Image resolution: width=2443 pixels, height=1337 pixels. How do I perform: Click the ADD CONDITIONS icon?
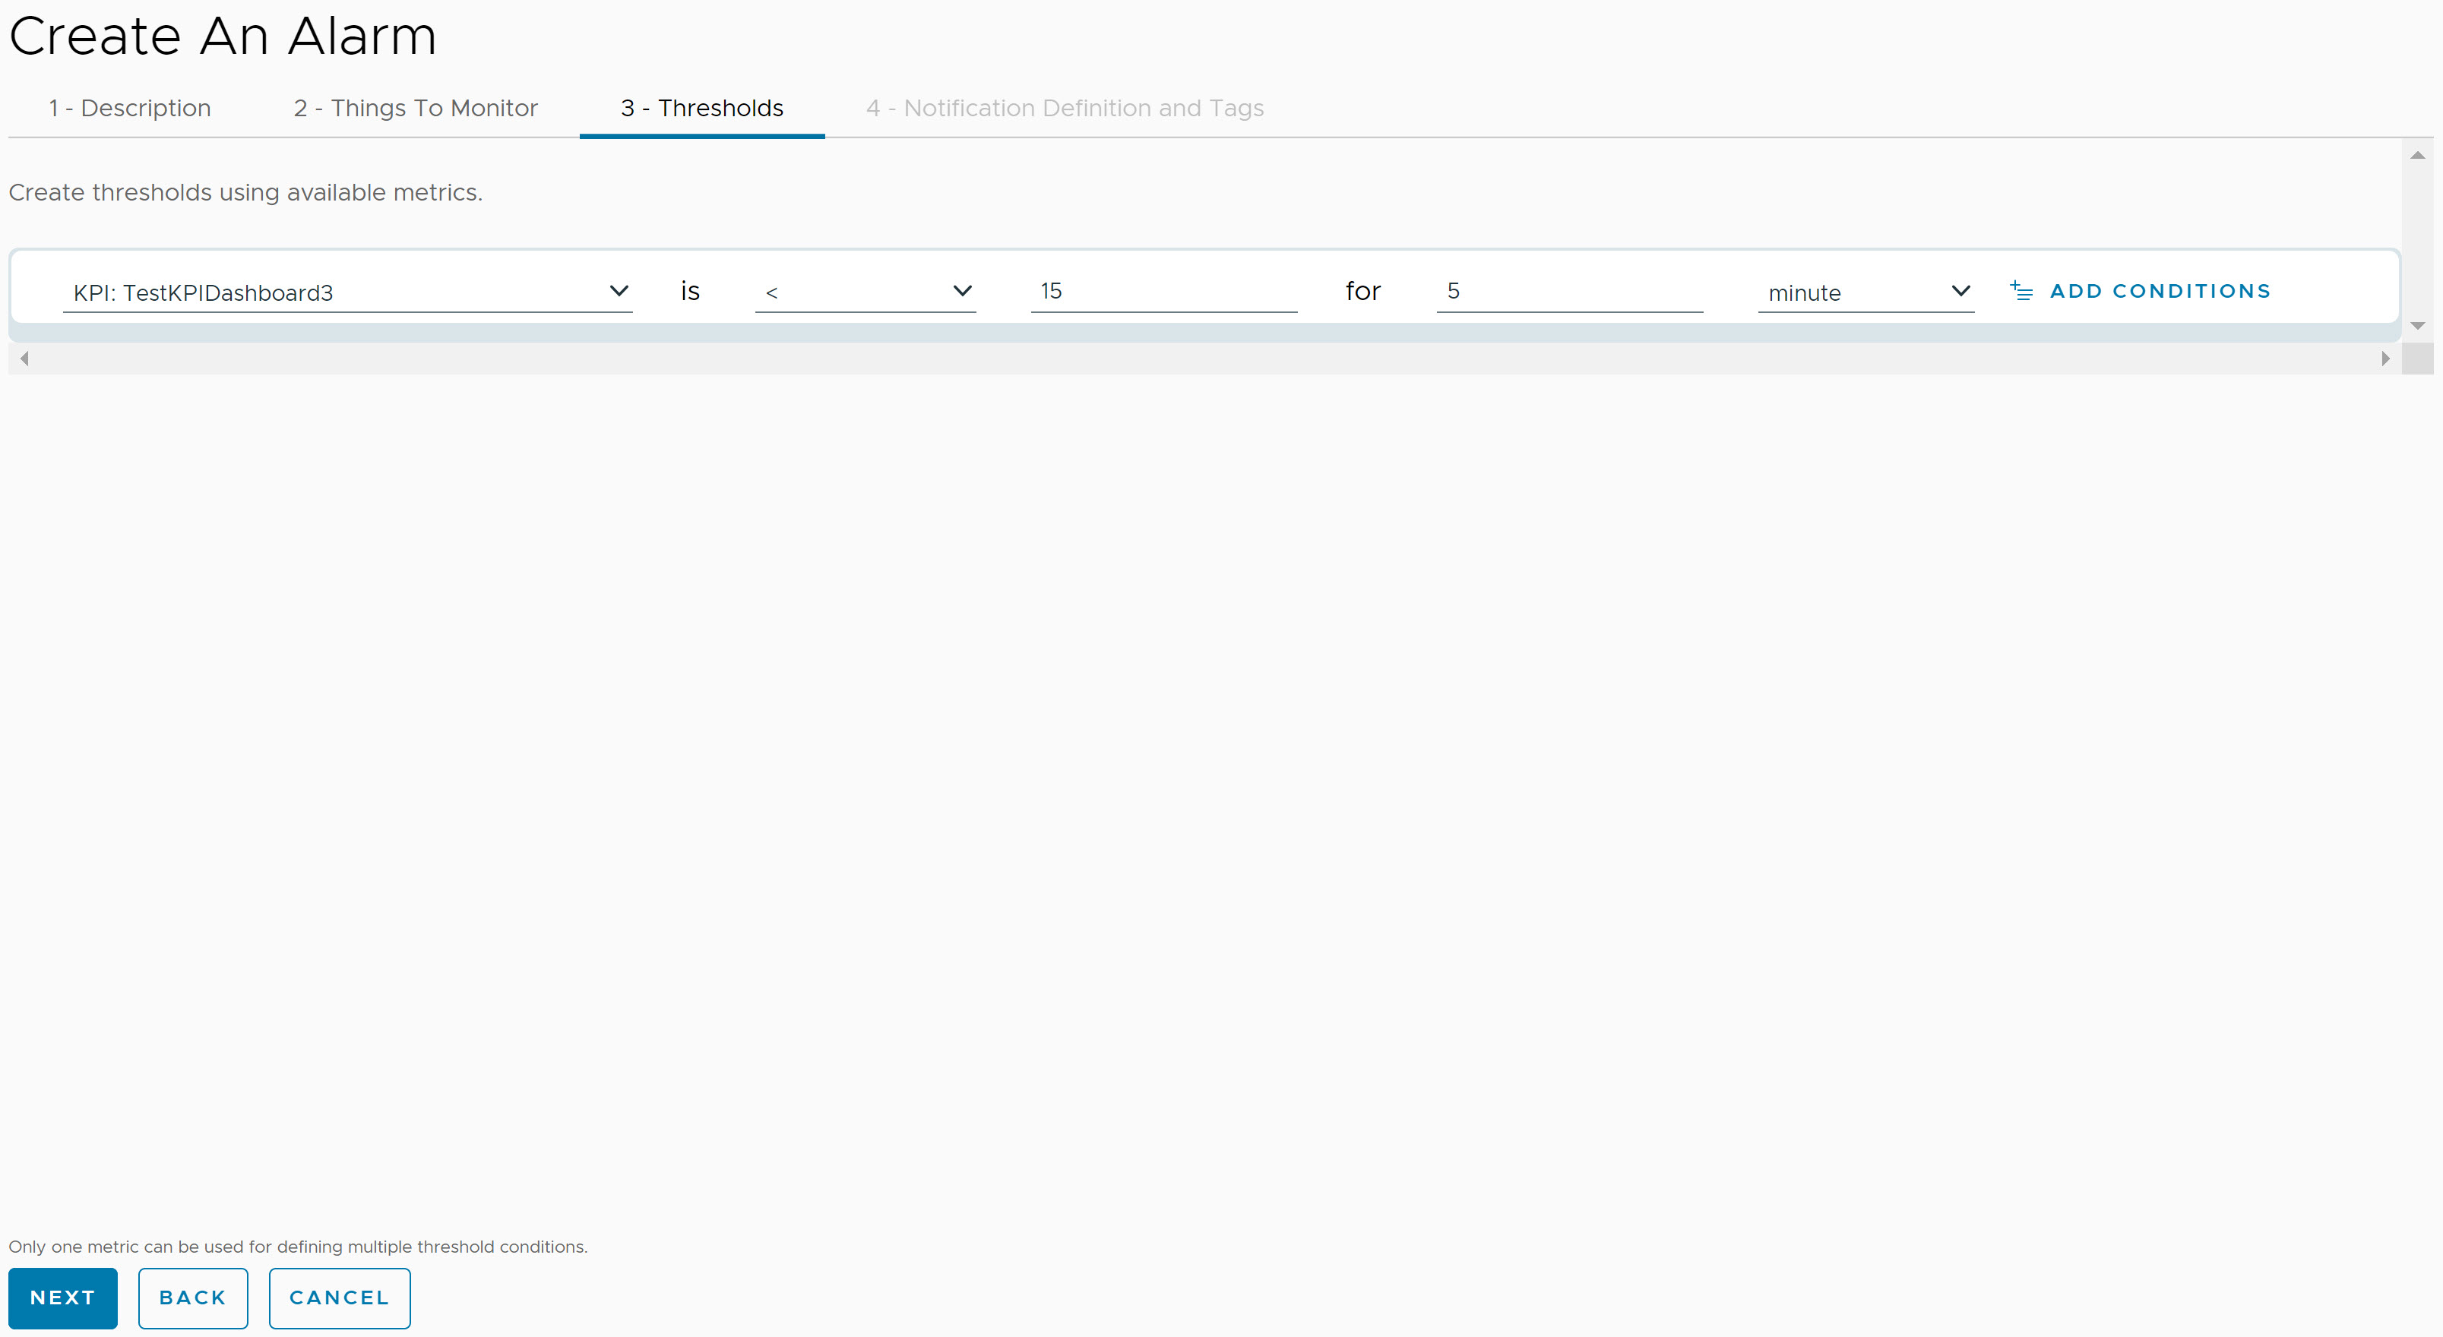2020,292
